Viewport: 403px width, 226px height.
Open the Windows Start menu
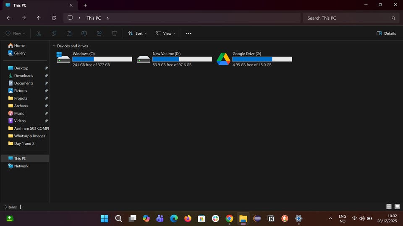click(105, 218)
